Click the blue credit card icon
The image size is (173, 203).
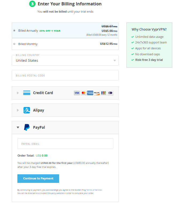coord(27,93)
